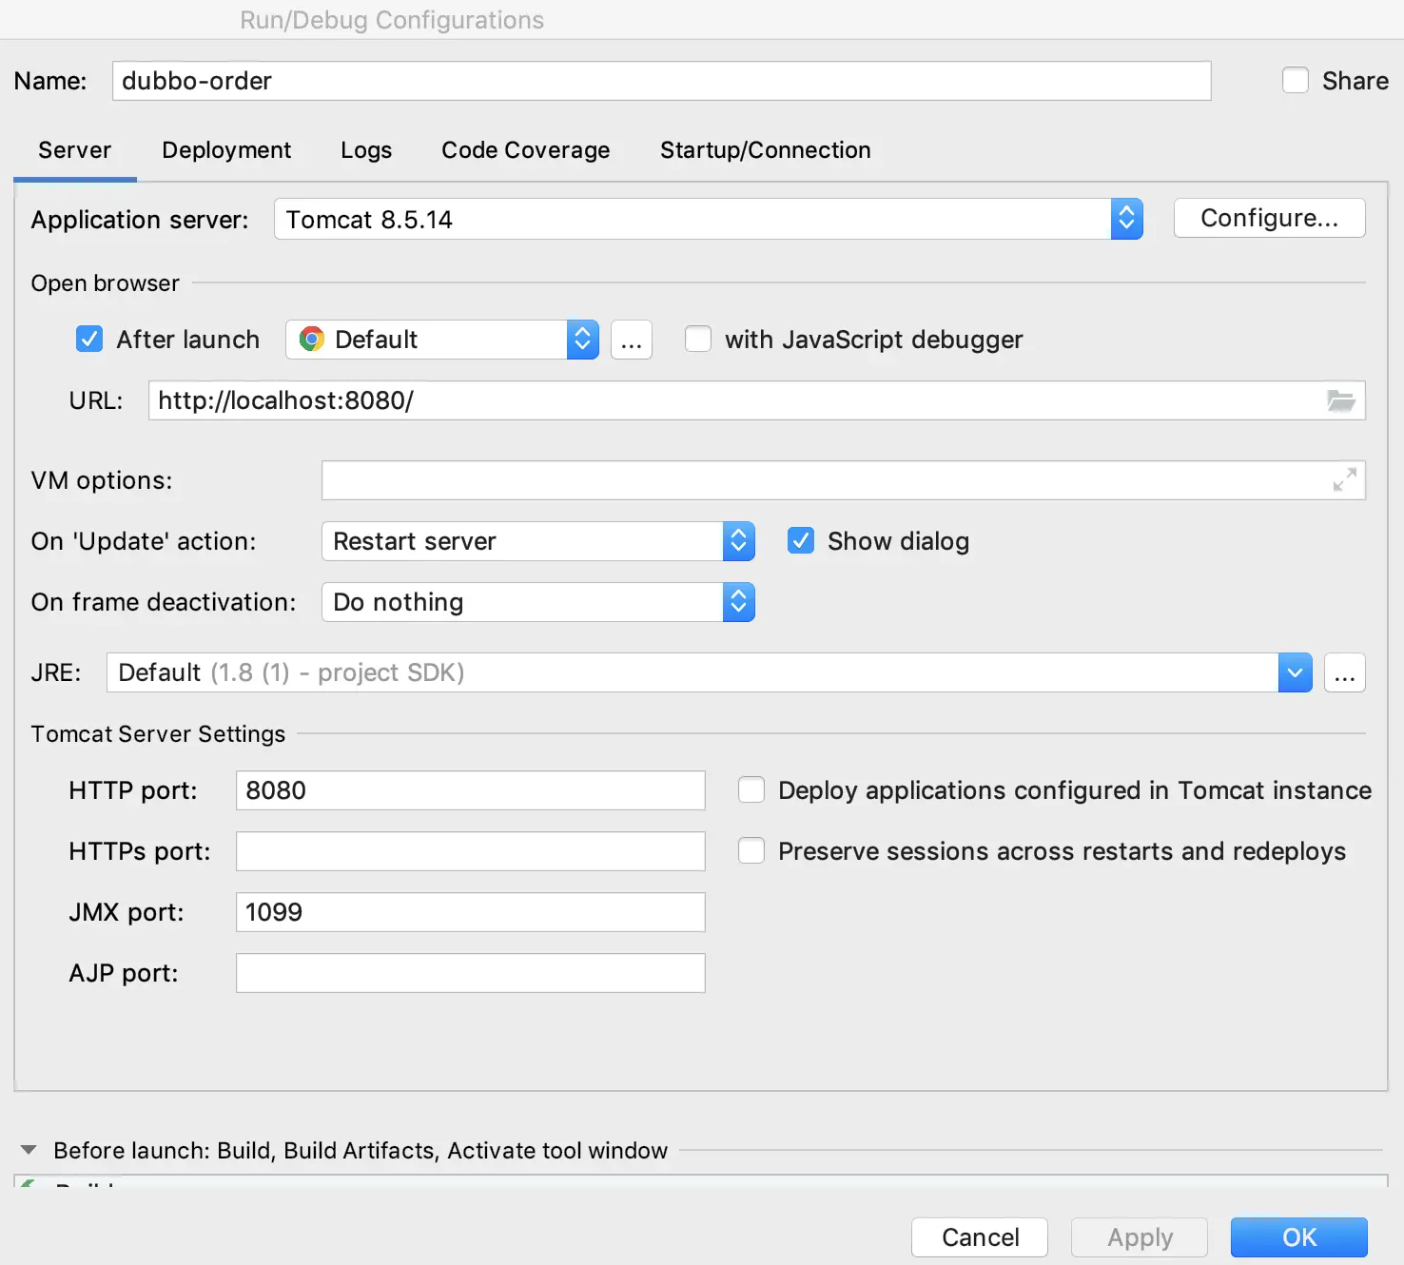Toggle the Show dialog checkbox
Screen dimensions: 1404x1265
click(x=801, y=541)
